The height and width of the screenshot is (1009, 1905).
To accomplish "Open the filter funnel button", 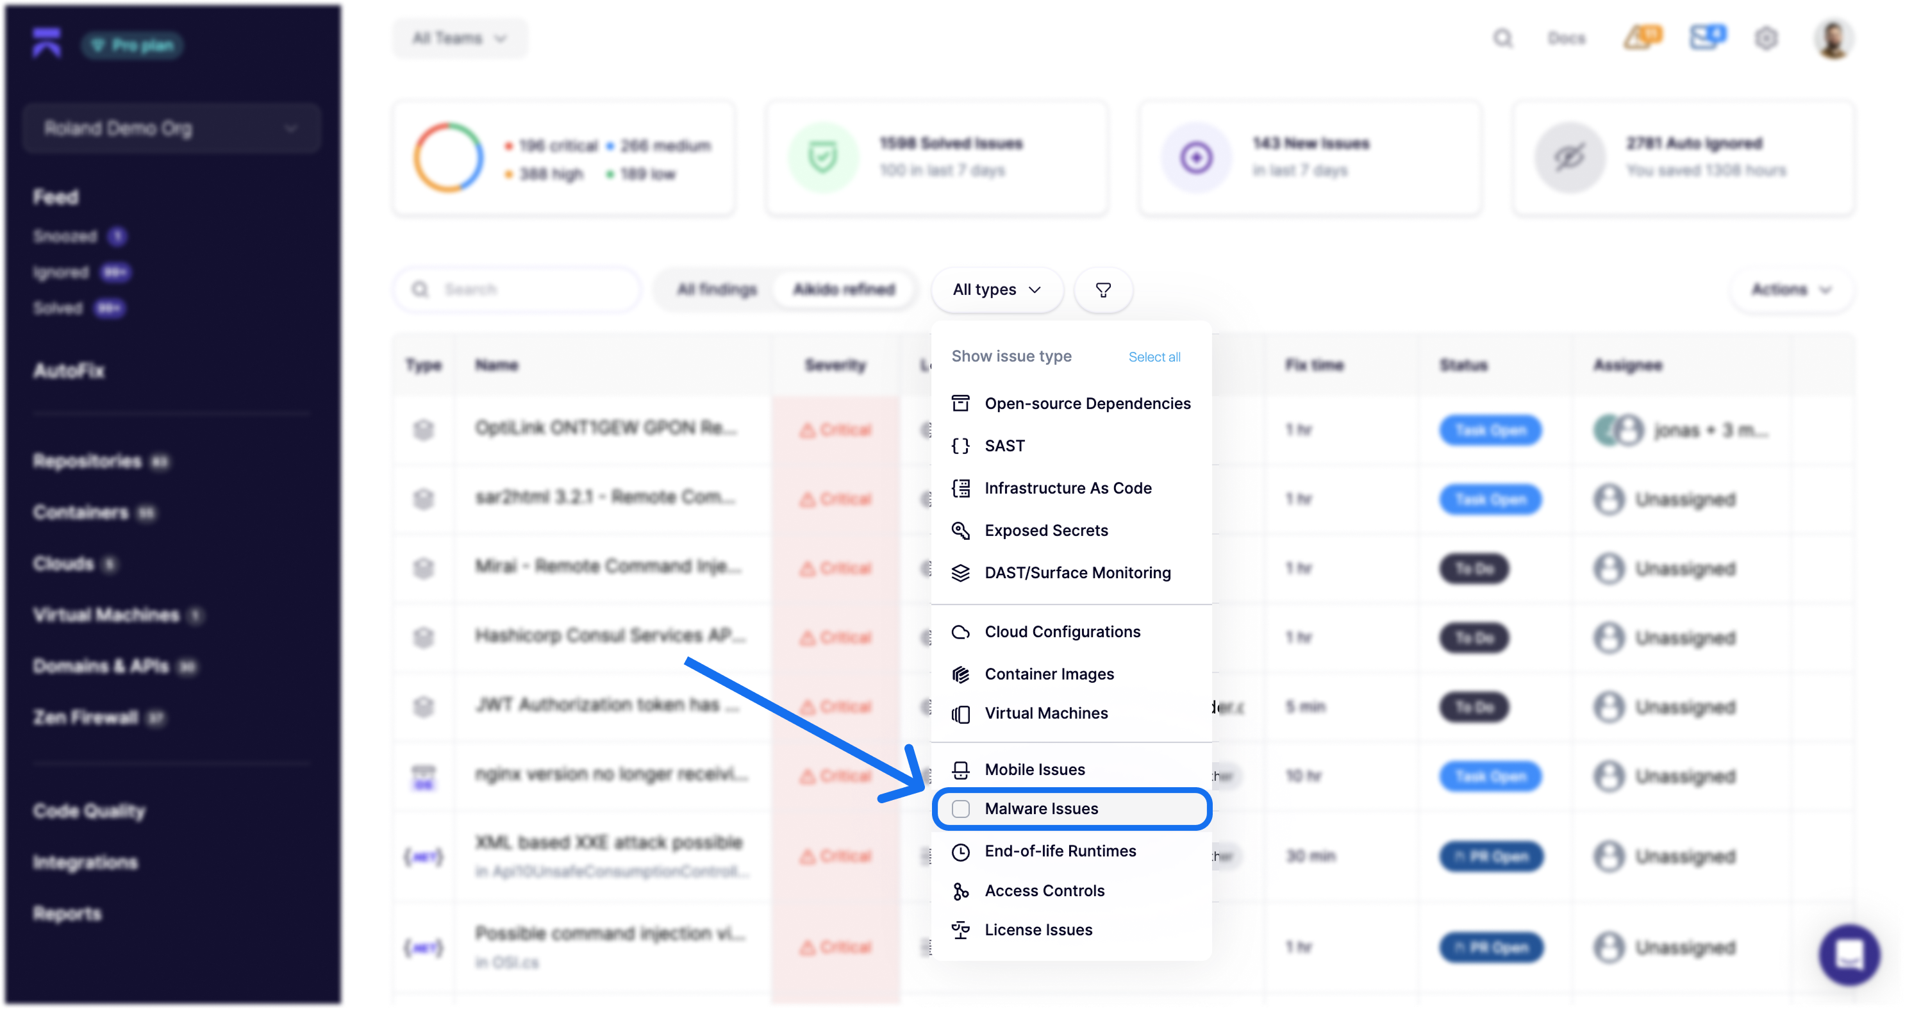I will 1102,289.
